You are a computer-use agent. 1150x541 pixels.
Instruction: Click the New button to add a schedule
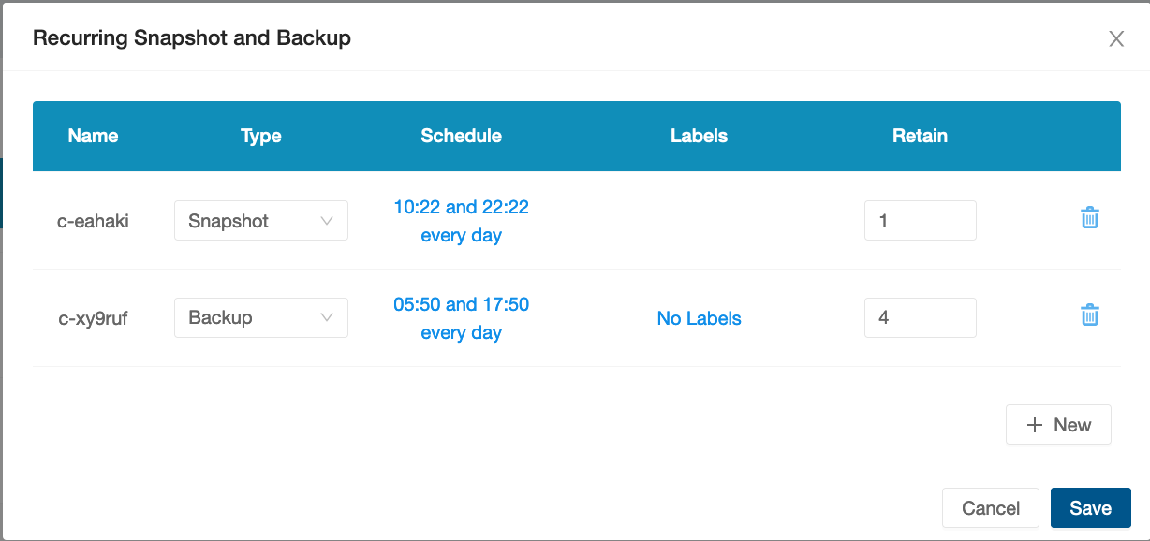[x=1058, y=424]
